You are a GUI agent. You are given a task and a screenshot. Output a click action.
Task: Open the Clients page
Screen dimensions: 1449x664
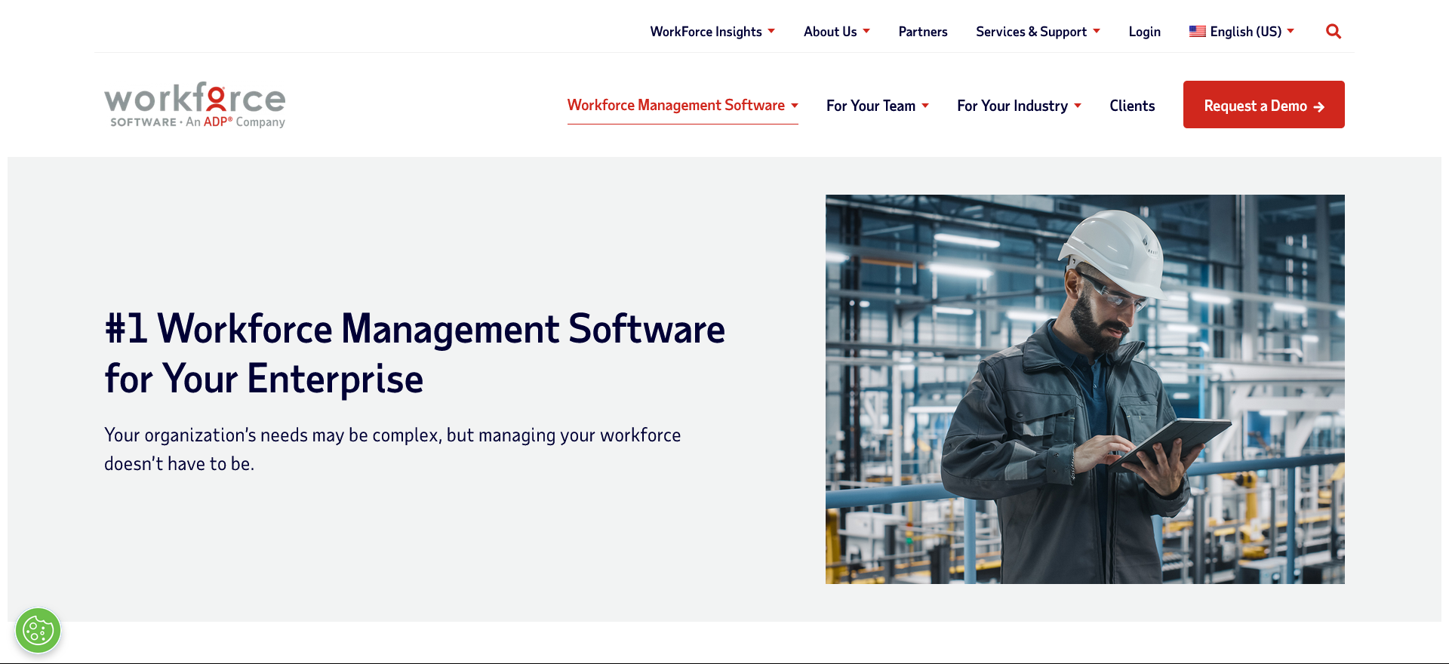click(1132, 106)
